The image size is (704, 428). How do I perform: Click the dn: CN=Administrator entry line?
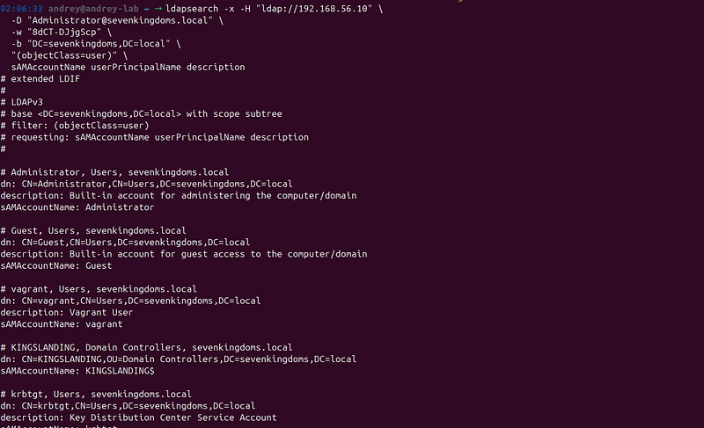[x=146, y=184]
